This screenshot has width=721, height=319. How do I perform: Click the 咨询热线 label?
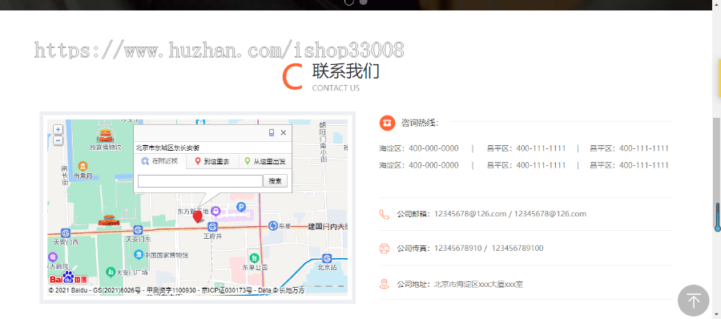point(420,123)
